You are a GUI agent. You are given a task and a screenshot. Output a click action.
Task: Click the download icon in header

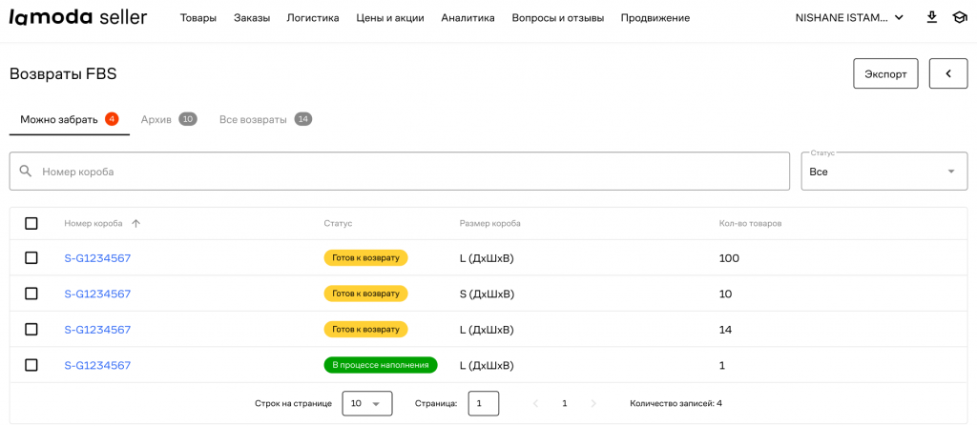coord(931,17)
